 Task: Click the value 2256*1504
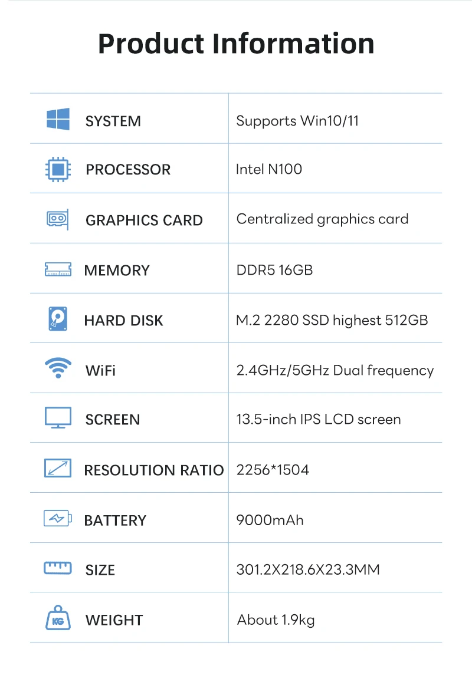click(x=273, y=470)
